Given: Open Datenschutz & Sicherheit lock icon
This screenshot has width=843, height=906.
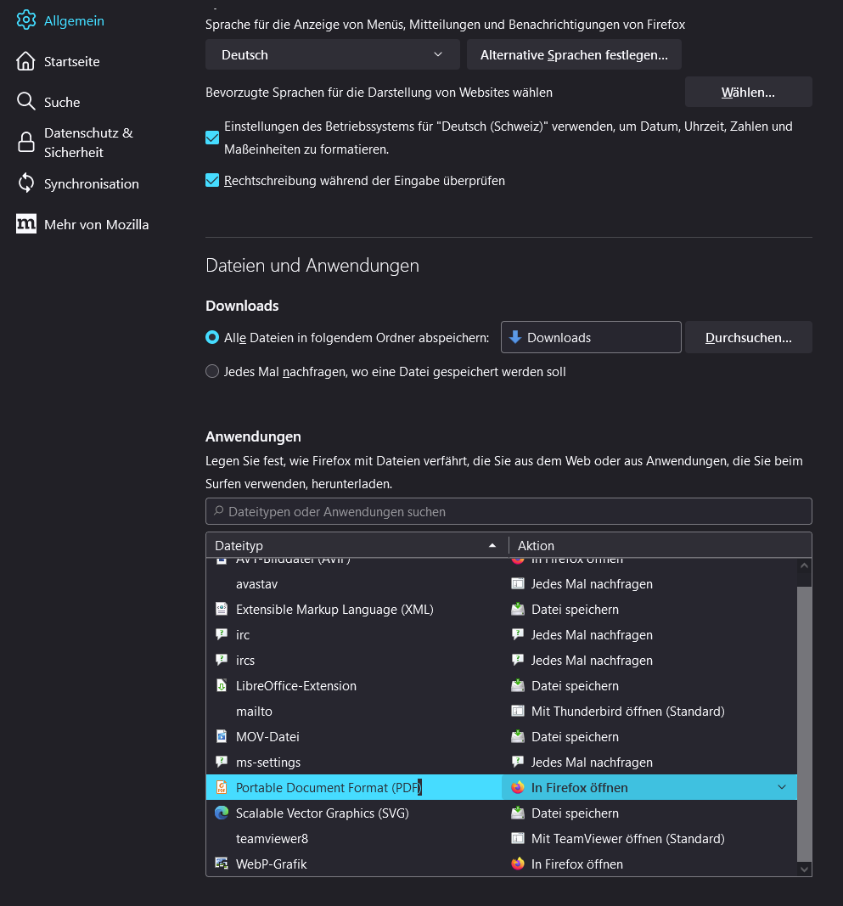Looking at the screenshot, I should [x=26, y=143].
